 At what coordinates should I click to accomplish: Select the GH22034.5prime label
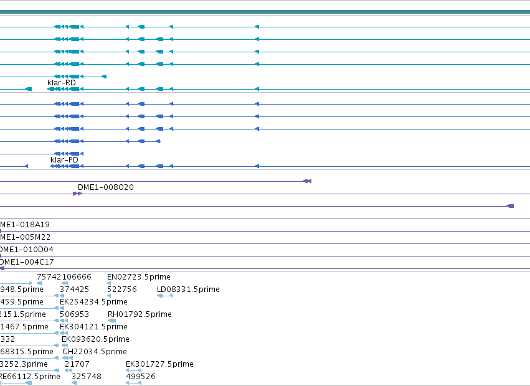point(95,352)
